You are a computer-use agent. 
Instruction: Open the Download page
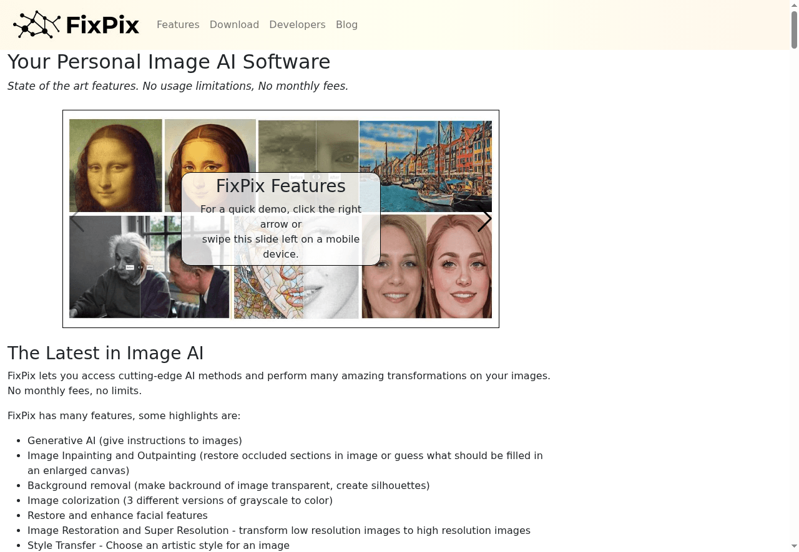[234, 25]
